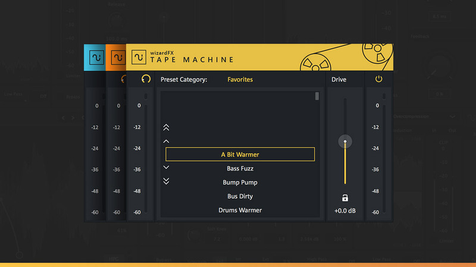Click the Drive slider knob
The height and width of the screenshot is (267, 476).
pos(345,142)
